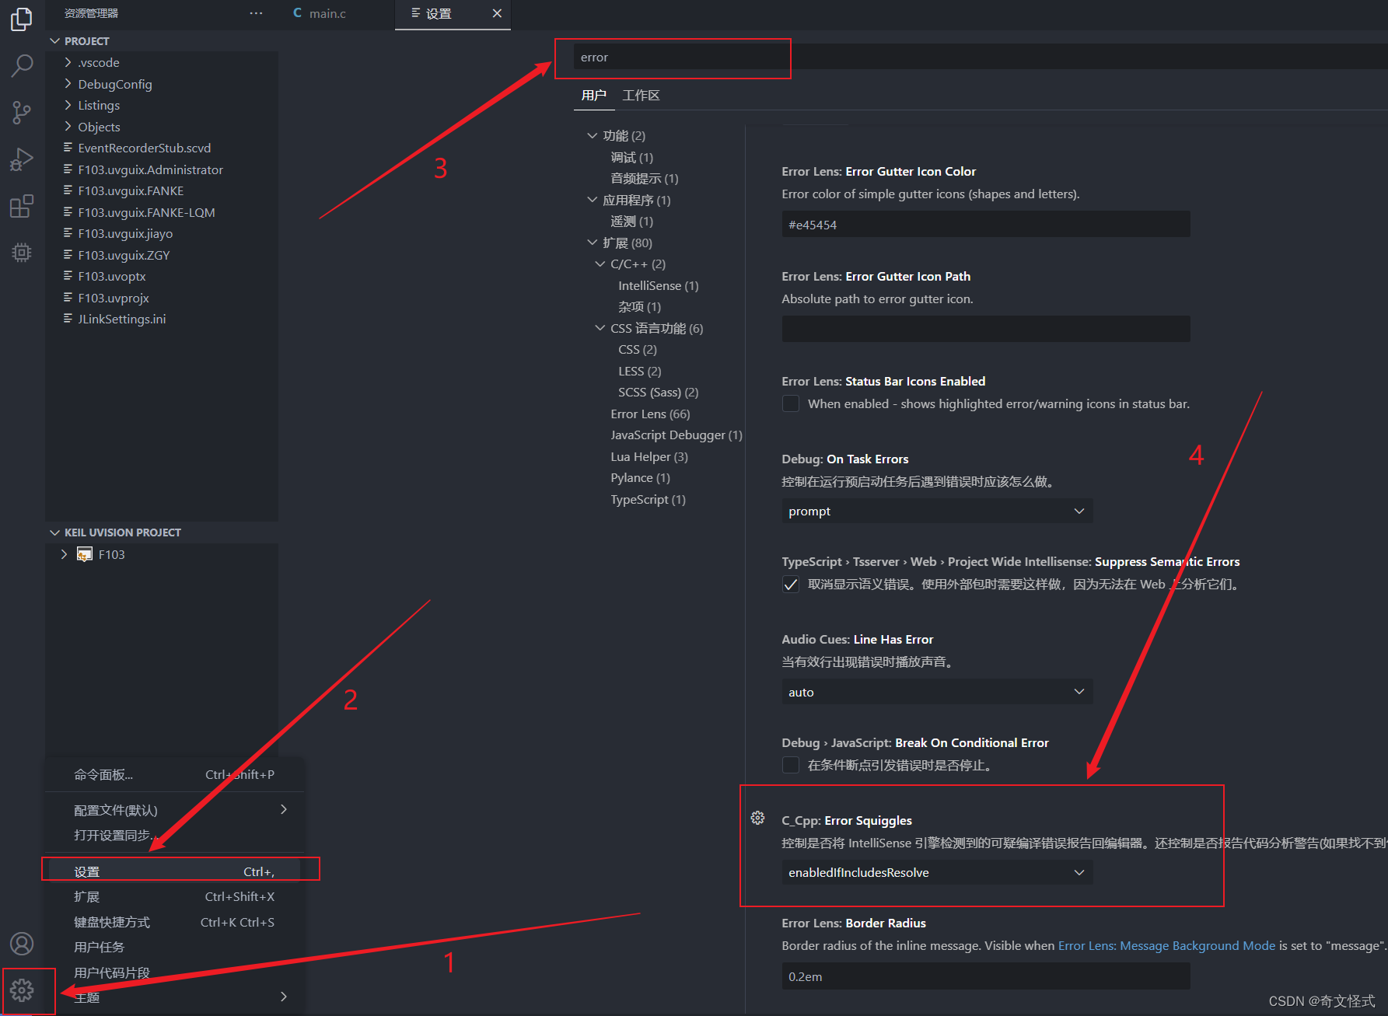The image size is (1388, 1016).
Task: Expand the DebugConfig folder
Action: pyautogui.click(x=68, y=84)
